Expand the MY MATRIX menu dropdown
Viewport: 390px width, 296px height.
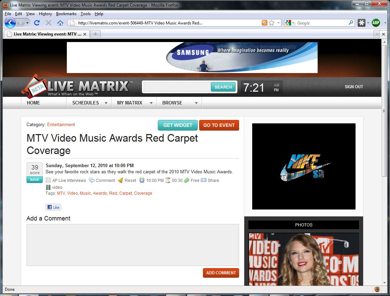(x=151, y=103)
